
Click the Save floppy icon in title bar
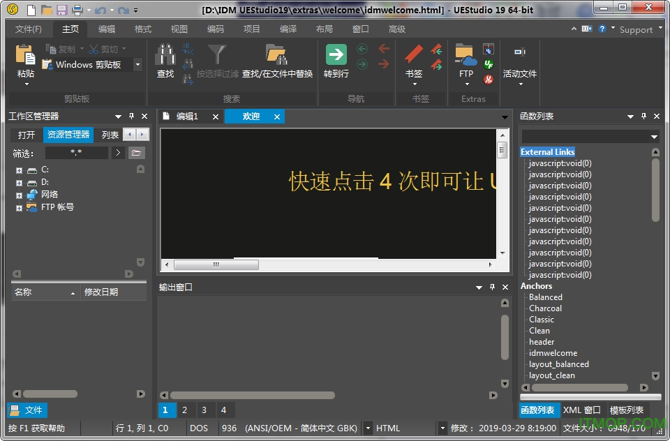coord(61,9)
